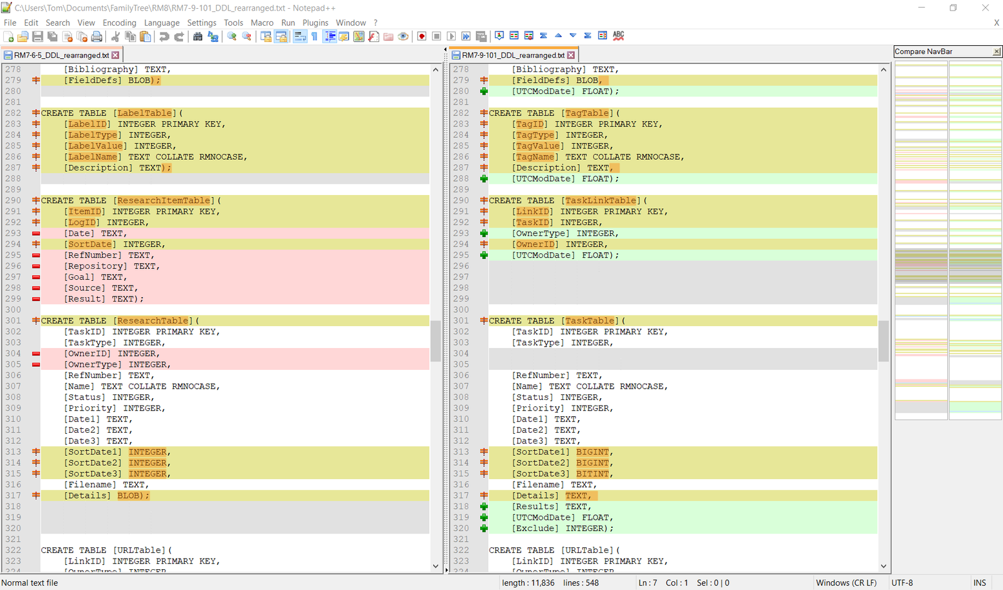Select the RM7-9-101_DDL_rearranged.txt tab
The image size is (1003, 590).
coord(513,55)
